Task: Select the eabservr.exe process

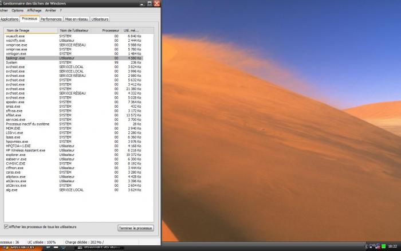Action: (74, 159)
